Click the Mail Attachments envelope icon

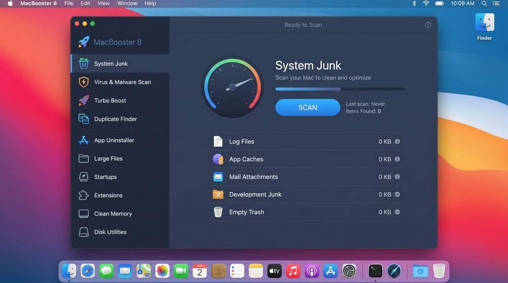(x=218, y=176)
